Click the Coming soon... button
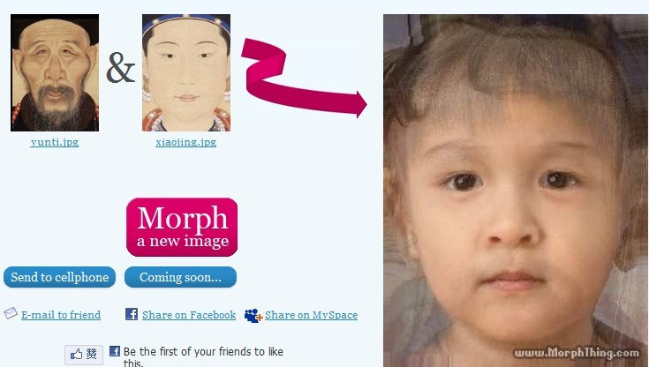The height and width of the screenshot is (367, 649). click(x=180, y=277)
